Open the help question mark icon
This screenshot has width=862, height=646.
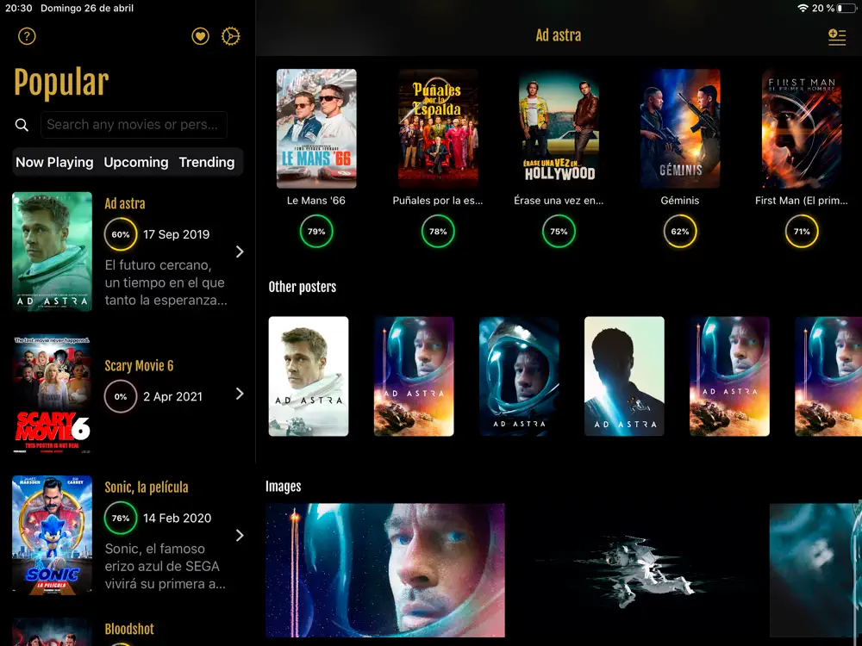tap(27, 36)
